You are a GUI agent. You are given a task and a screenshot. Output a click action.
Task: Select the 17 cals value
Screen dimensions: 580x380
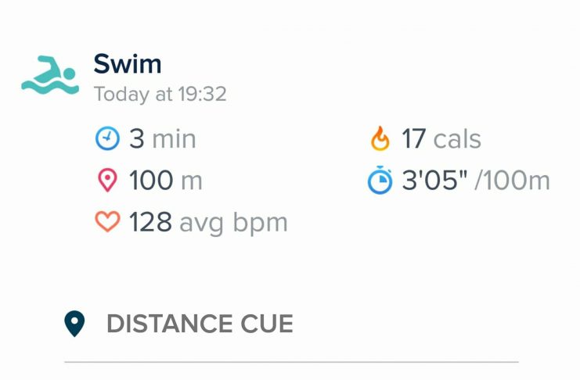point(441,139)
